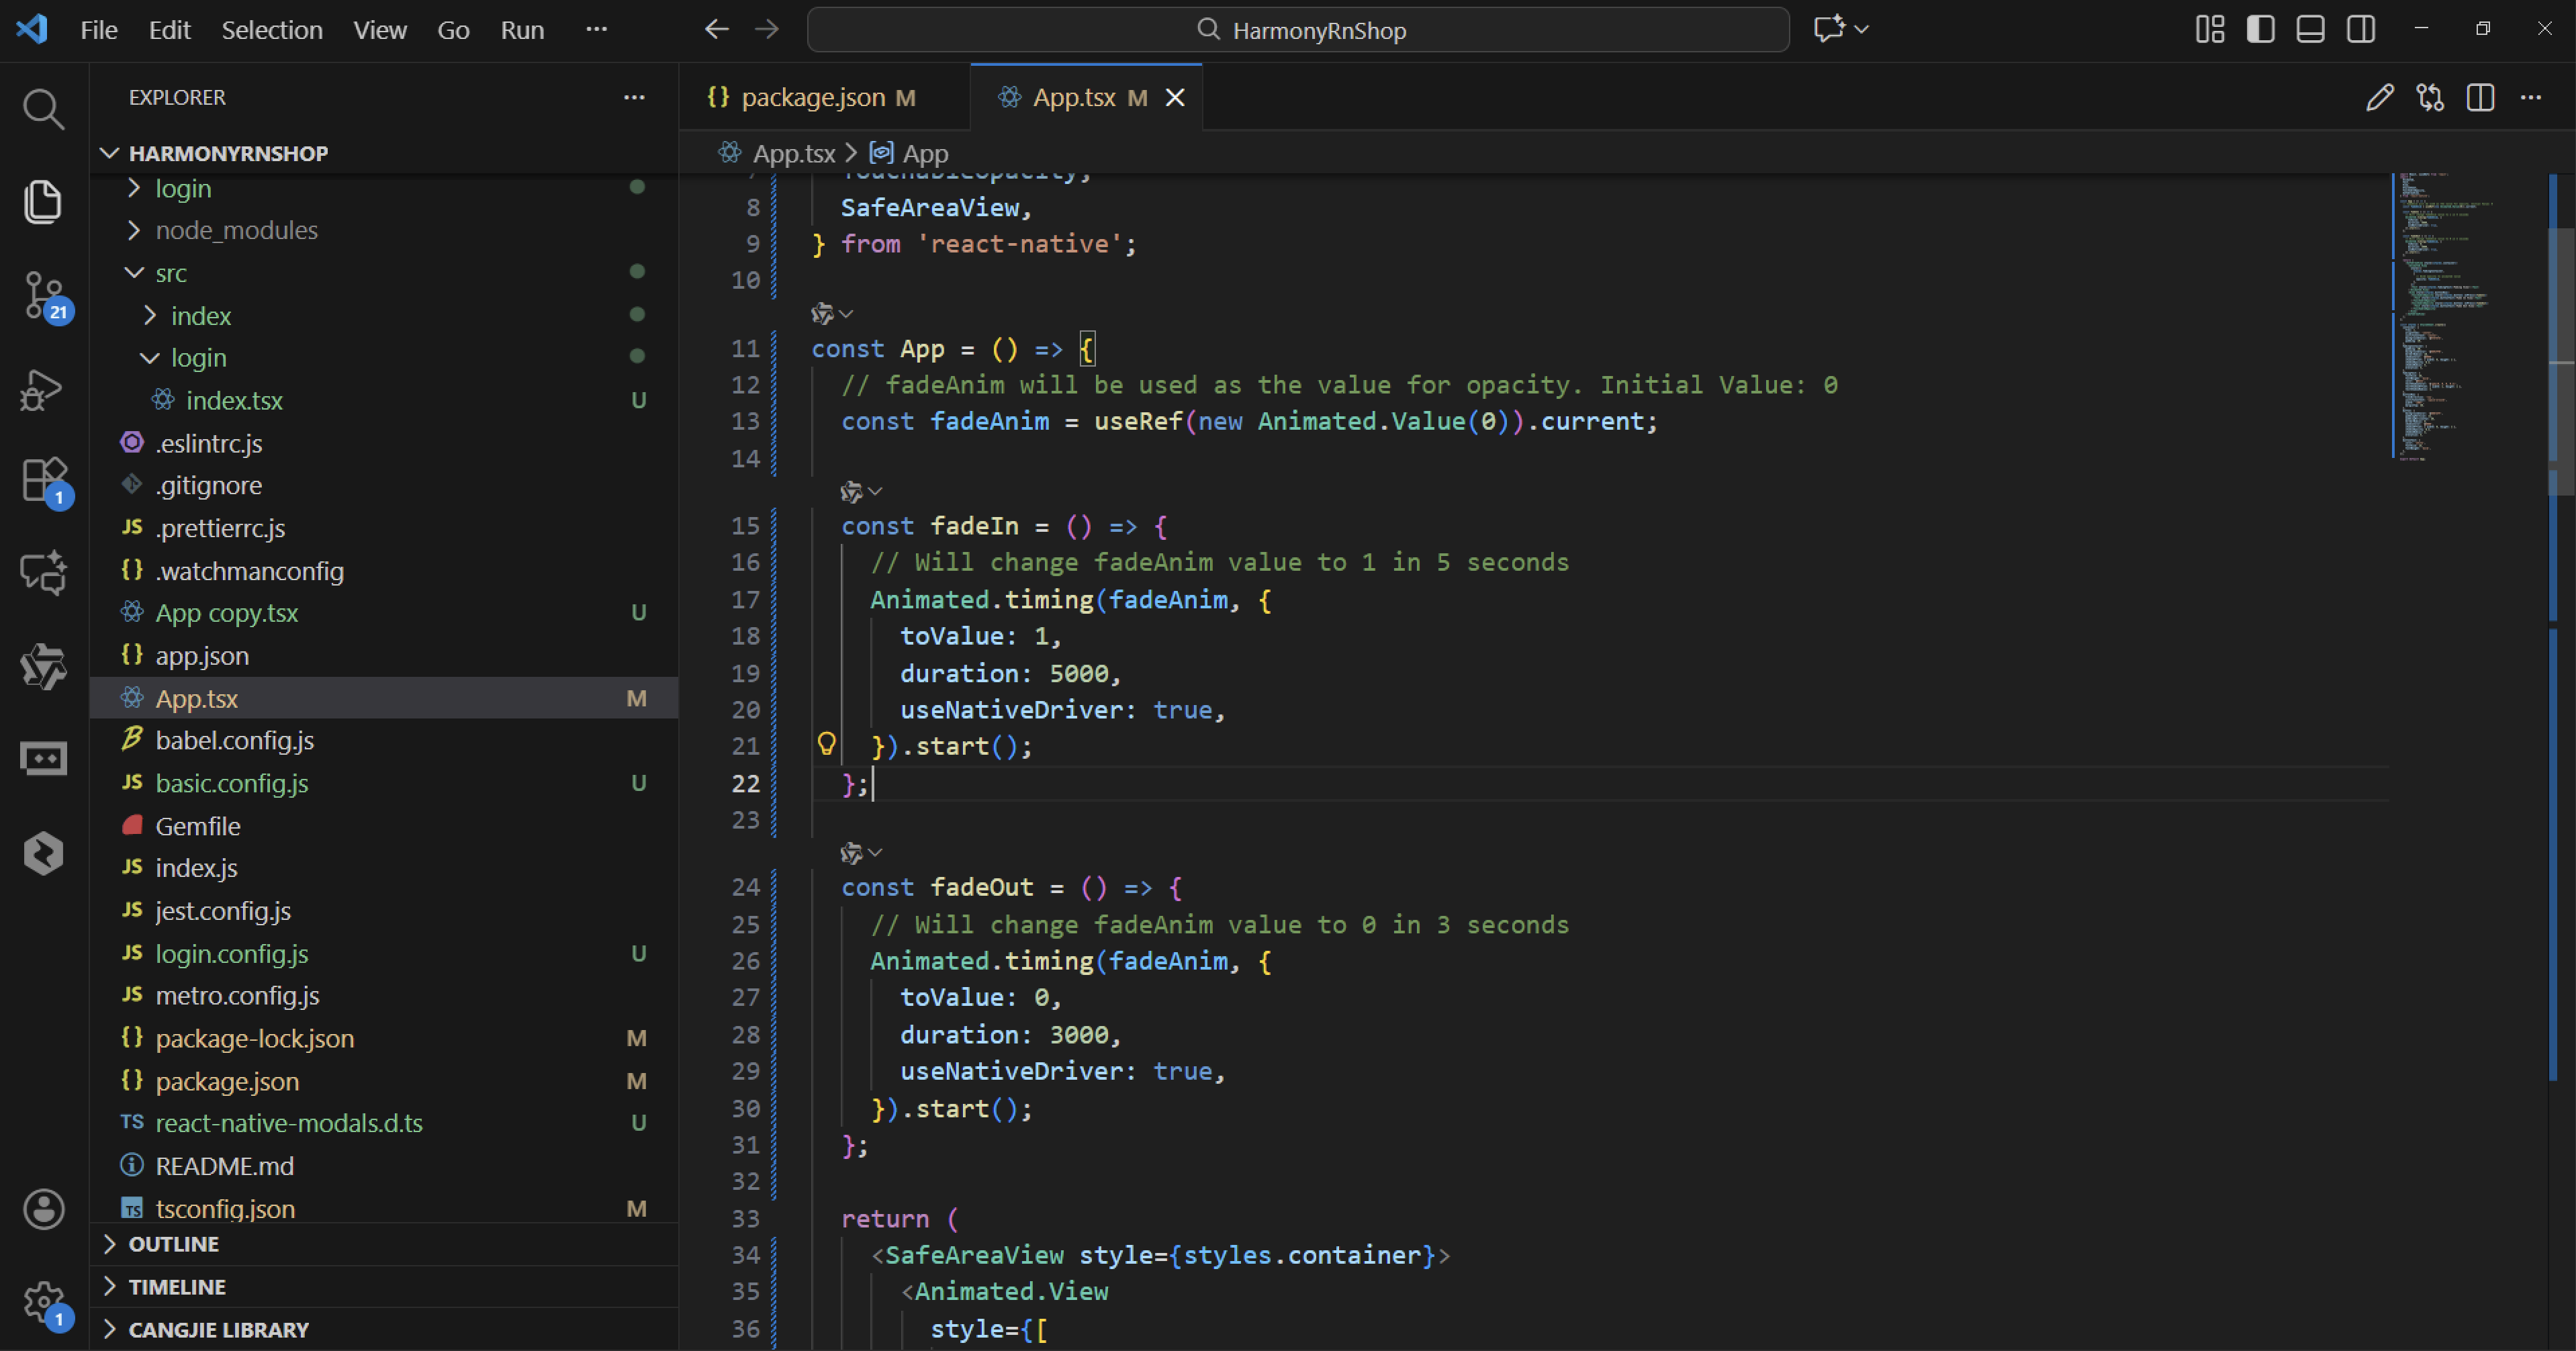
Task: Toggle the Secondary Side Bar visibility
Action: pyautogui.click(x=2361, y=29)
